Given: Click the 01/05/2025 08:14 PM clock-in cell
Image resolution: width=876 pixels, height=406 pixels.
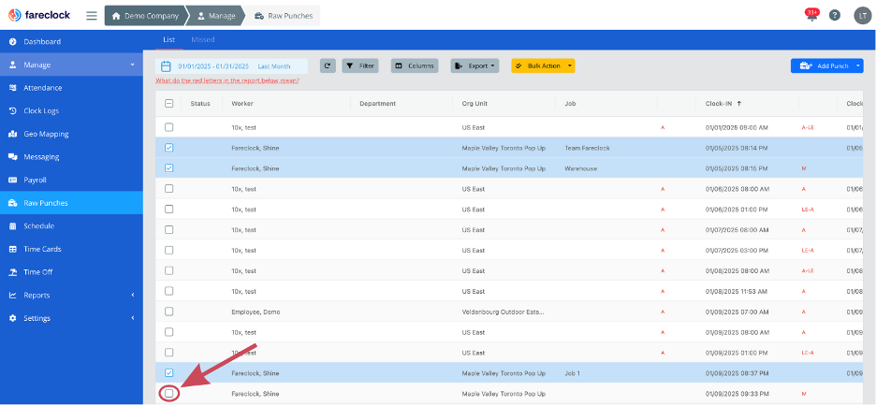Looking at the screenshot, I should (x=737, y=148).
